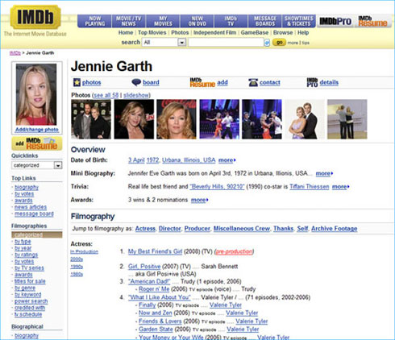This screenshot has width=395, height=340.
Task: Open the Girl, Positive title link
Action: pyautogui.click(x=144, y=267)
